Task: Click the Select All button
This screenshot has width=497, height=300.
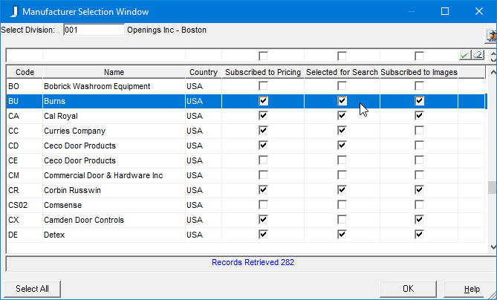Action: coord(33,289)
